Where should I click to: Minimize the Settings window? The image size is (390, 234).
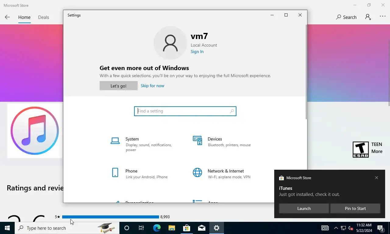point(272,15)
